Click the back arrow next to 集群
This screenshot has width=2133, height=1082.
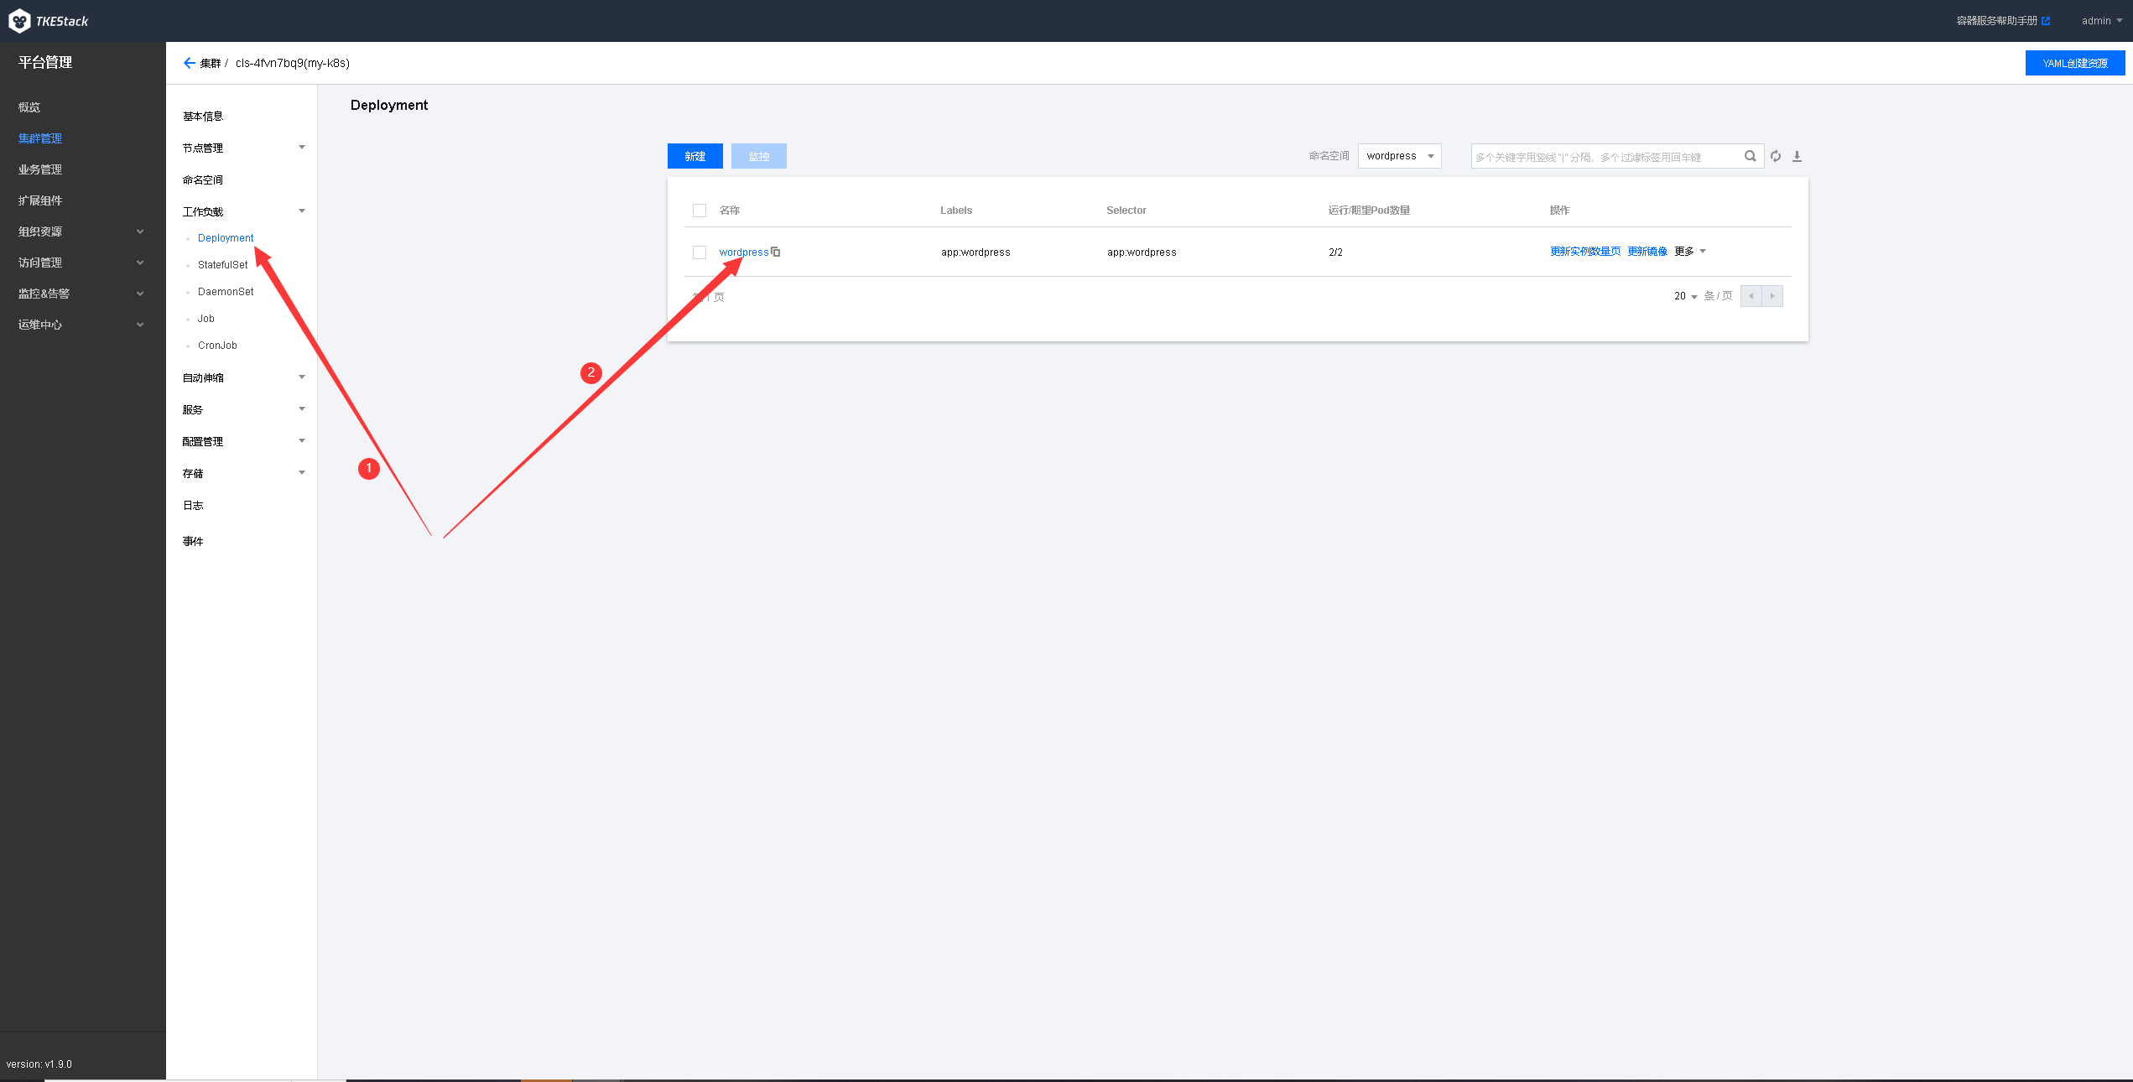[x=189, y=63]
